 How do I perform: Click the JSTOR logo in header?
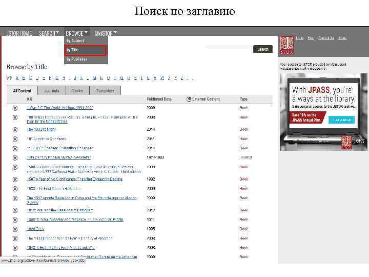[286, 46]
